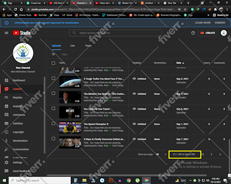The width and height of the screenshot is (231, 184).
Task: Open Adobe Illustrator from the taskbar
Action: click(x=111, y=180)
